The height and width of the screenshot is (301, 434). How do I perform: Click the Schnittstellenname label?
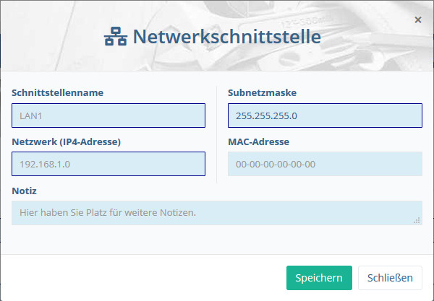tap(58, 93)
